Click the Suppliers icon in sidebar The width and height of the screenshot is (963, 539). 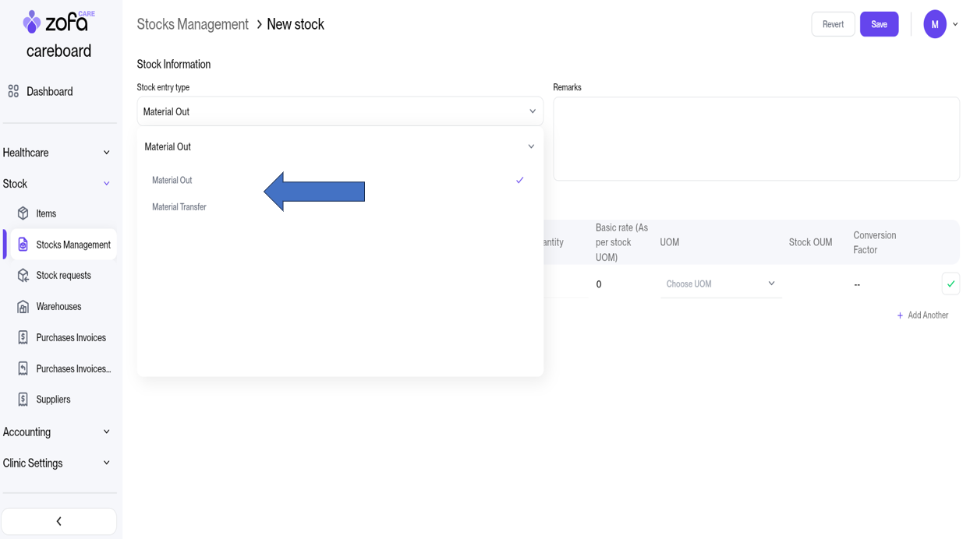pyautogui.click(x=23, y=400)
